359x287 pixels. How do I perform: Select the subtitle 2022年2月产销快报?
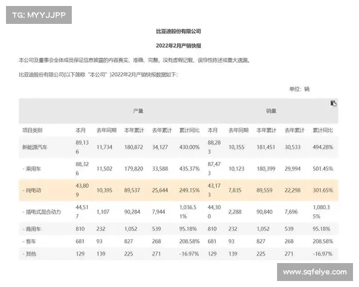pos(178,45)
